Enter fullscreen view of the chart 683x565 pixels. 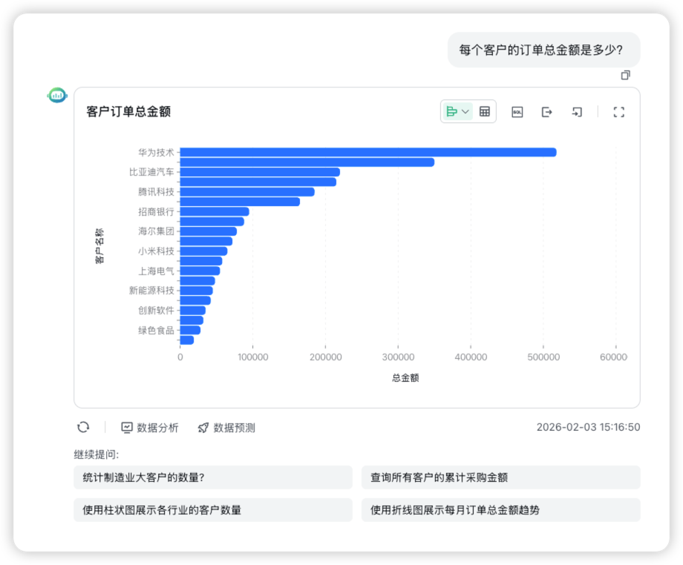pyautogui.click(x=619, y=111)
